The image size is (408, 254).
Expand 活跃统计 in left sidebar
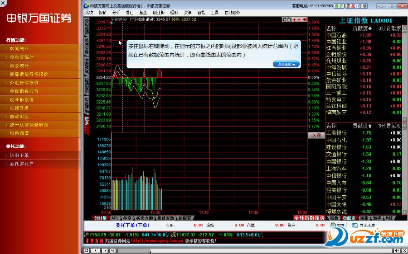pyautogui.click(x=40, y=66)
